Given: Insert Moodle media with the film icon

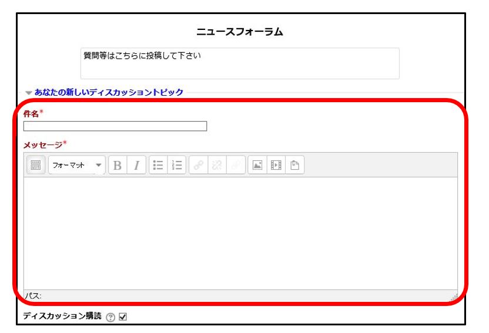Looking at the screenshot, I should click(x=274, y=166).
